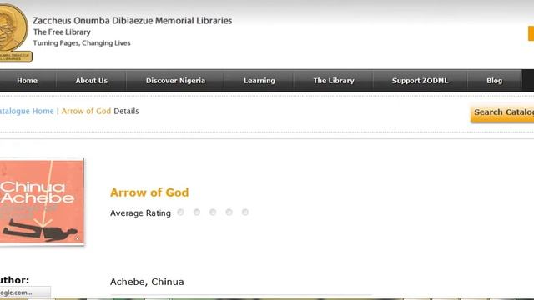This screenshot has width=534, height=300.
Task: Select second rating radio button
Action: click(x=197, y=212)
